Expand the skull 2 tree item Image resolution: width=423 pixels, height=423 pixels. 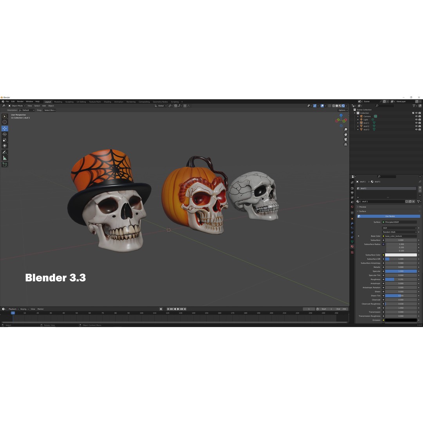click(358, 126)
